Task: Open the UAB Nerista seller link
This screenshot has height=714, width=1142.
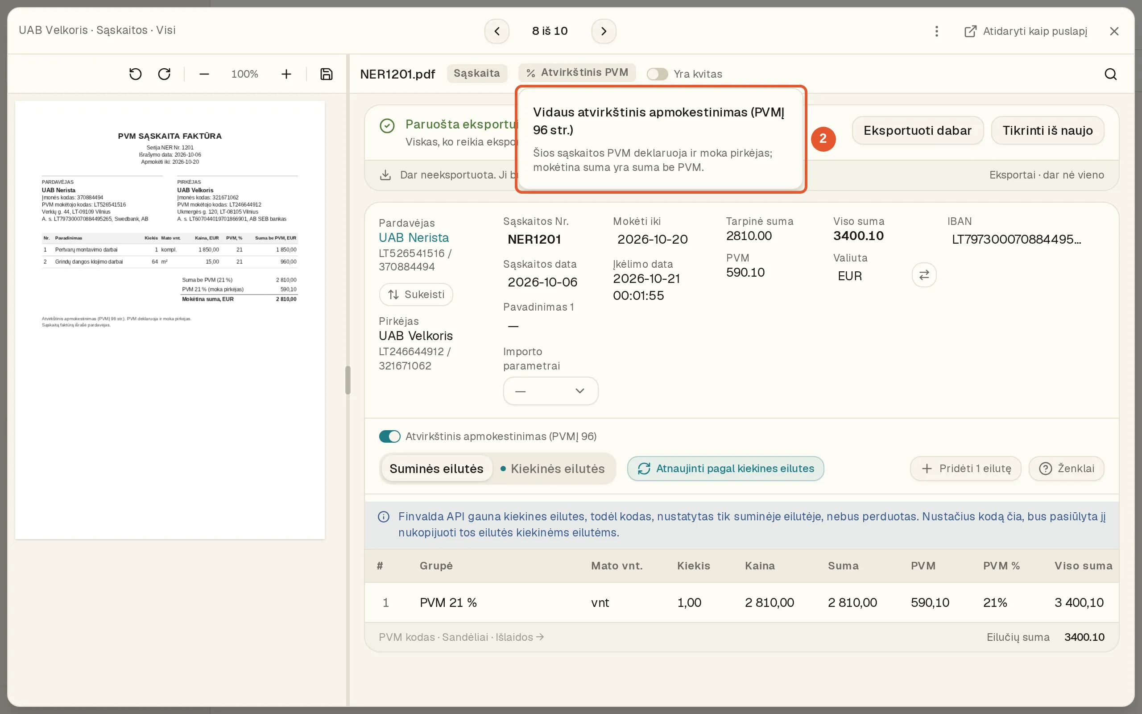Action: click(x=414, y=237)
